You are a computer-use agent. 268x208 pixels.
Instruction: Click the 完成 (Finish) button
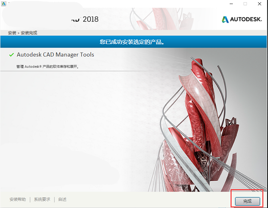[x=248, y=201]
